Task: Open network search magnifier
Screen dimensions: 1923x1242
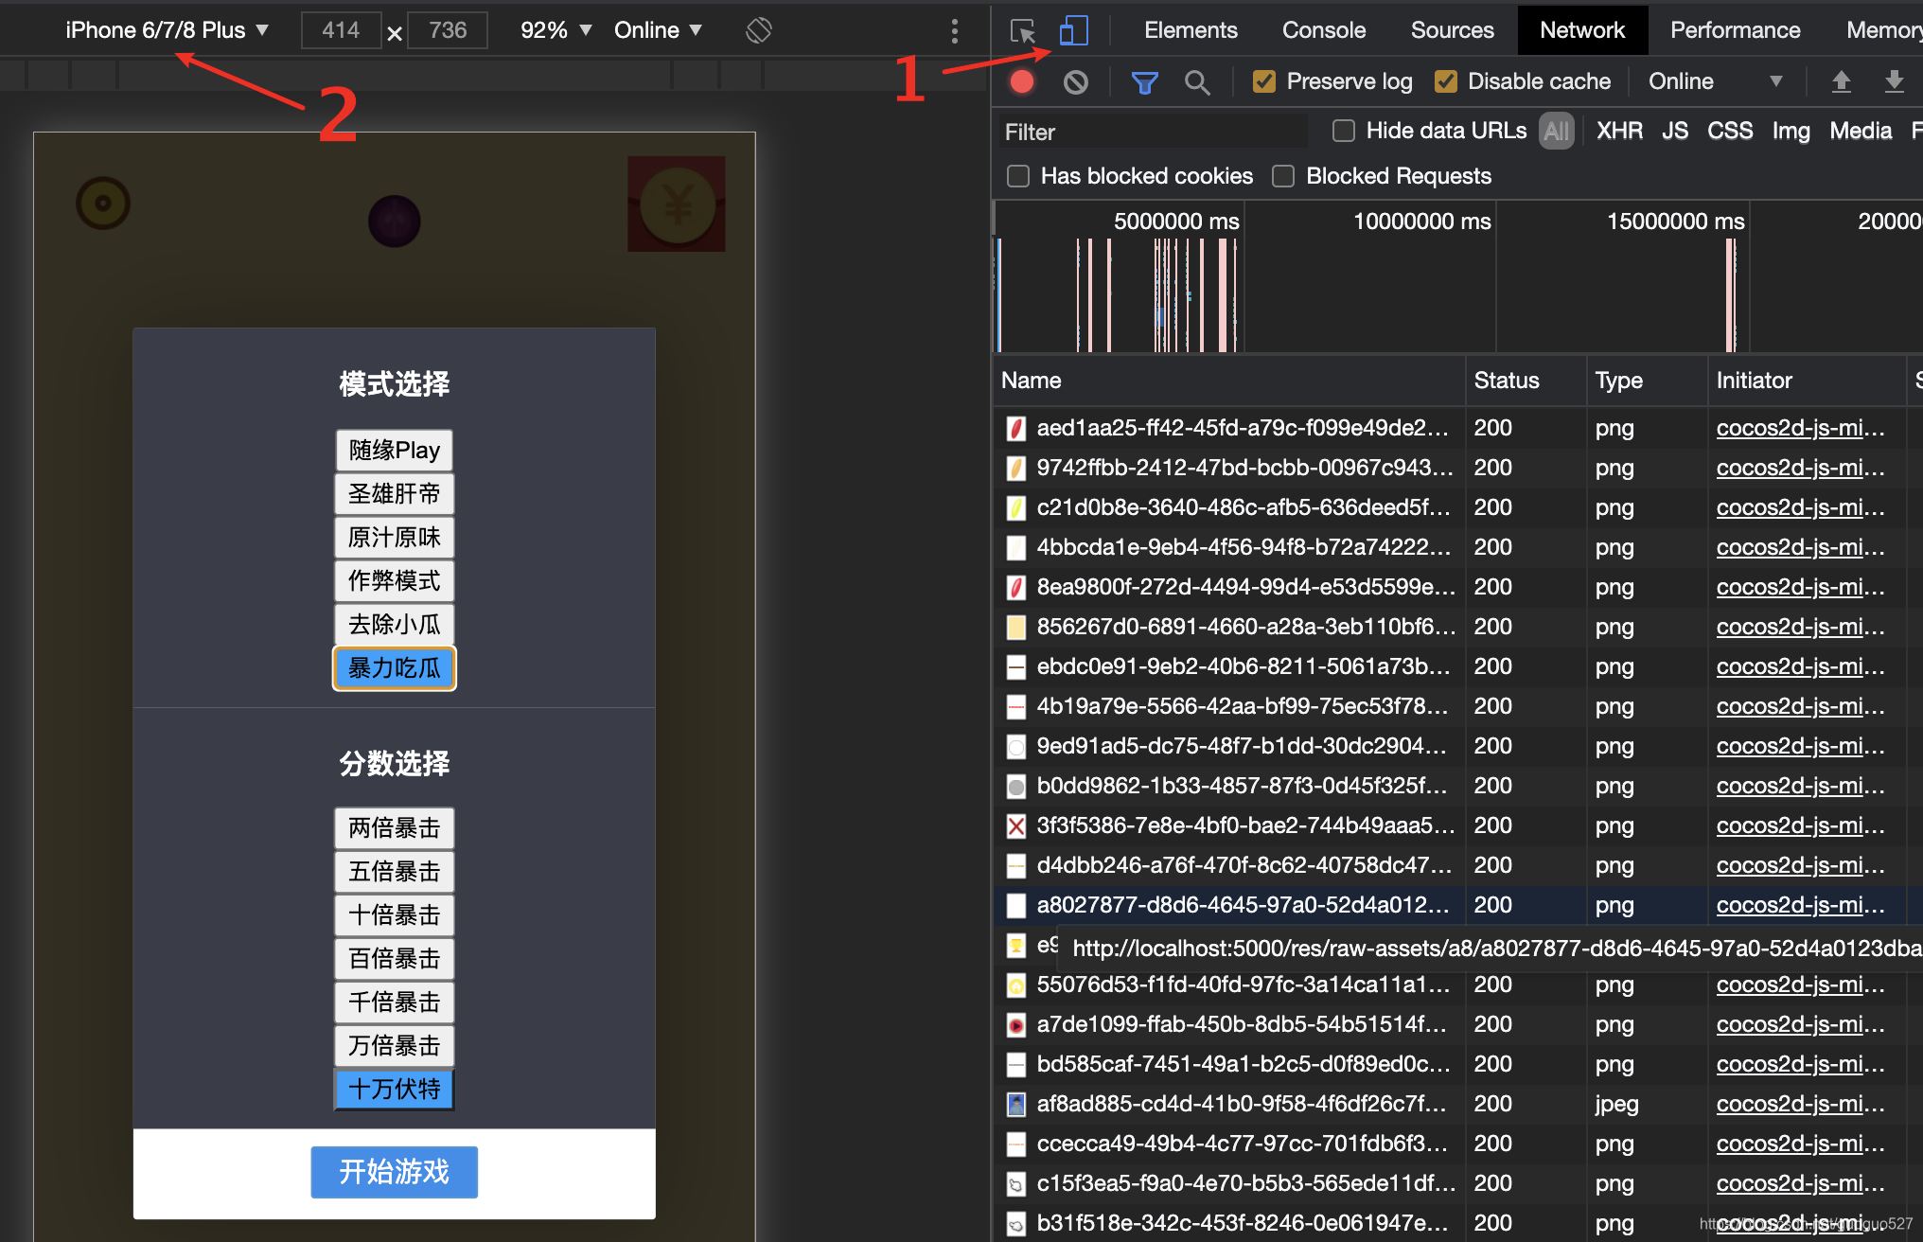Action: [x=1196, y=82]
